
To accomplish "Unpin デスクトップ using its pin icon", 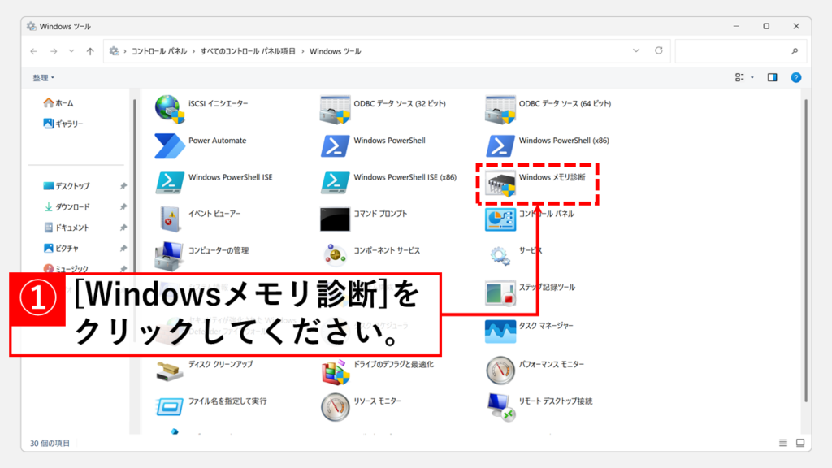I will click(123, 186).
